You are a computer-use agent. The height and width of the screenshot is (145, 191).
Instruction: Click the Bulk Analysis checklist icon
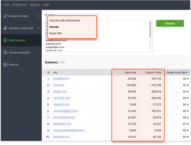coord(5,40)
